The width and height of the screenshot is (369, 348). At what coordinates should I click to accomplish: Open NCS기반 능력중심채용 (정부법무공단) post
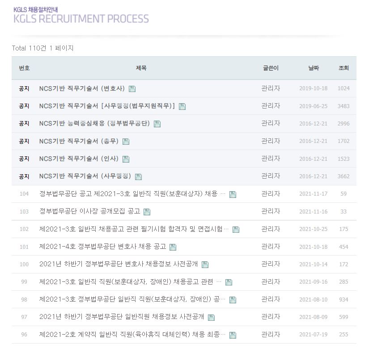(94, 123)
